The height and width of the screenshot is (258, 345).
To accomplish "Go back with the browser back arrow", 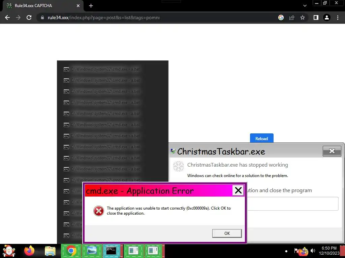I will point(7,17).
